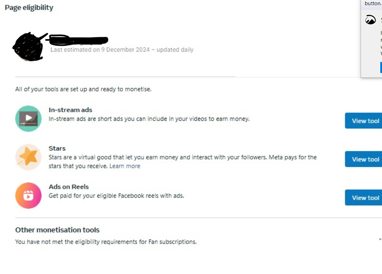
Task: Expand the Other monetisation tools chevron
Action: (x=380, y=240)
